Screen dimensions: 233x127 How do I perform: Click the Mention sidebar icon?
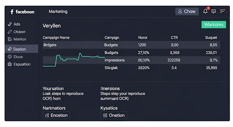tap(10, 39)
